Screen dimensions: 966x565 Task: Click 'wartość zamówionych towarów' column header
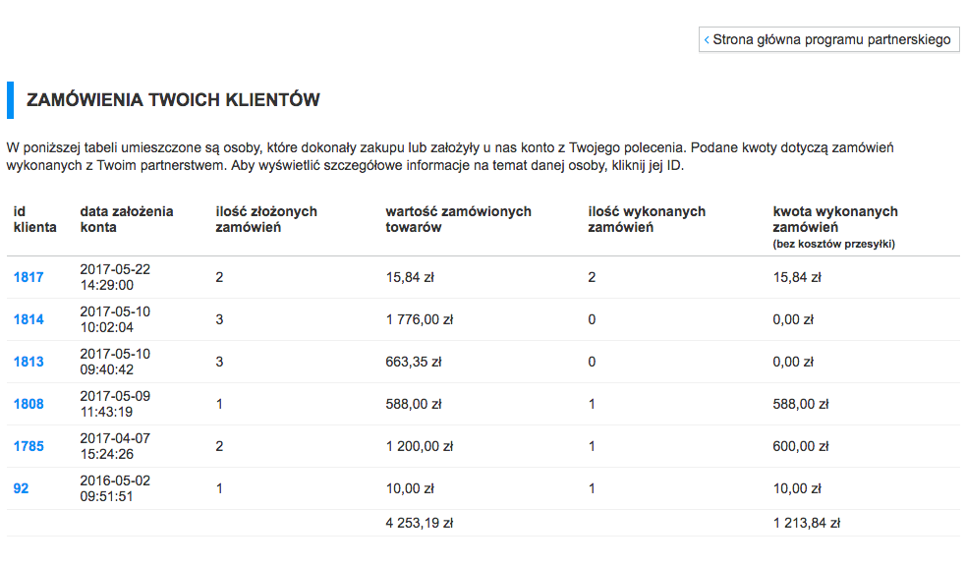pos(458,219)
